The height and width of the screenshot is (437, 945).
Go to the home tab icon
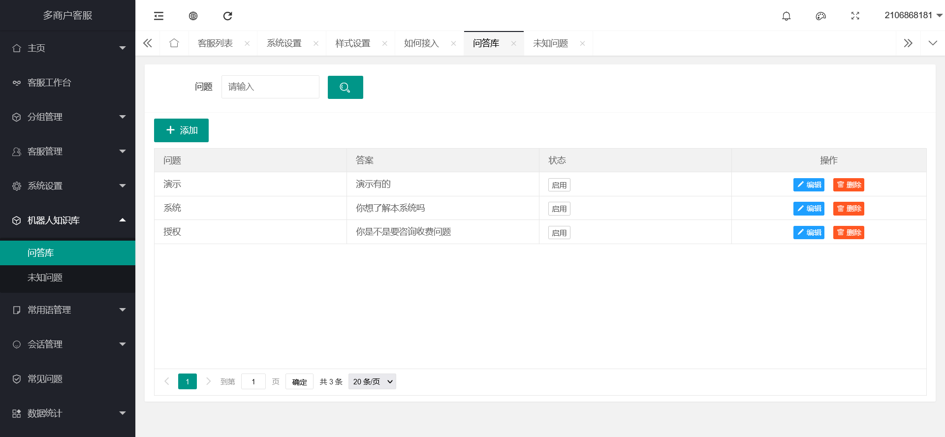(x=174, y=43)
